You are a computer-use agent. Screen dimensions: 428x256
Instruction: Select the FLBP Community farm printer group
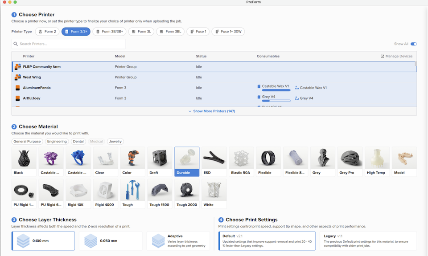(x=214, y=67)
